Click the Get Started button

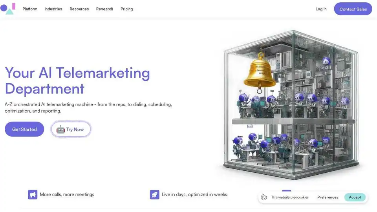pyautogui.click(x=24, y=129)
